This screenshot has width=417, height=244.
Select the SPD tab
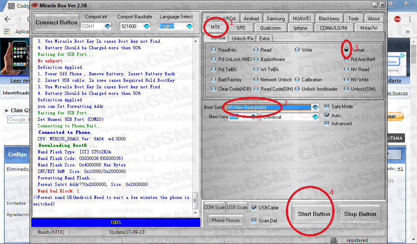pyautogui.click(x=241, y=28)
